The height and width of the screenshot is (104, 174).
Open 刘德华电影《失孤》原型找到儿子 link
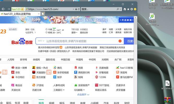54,51
